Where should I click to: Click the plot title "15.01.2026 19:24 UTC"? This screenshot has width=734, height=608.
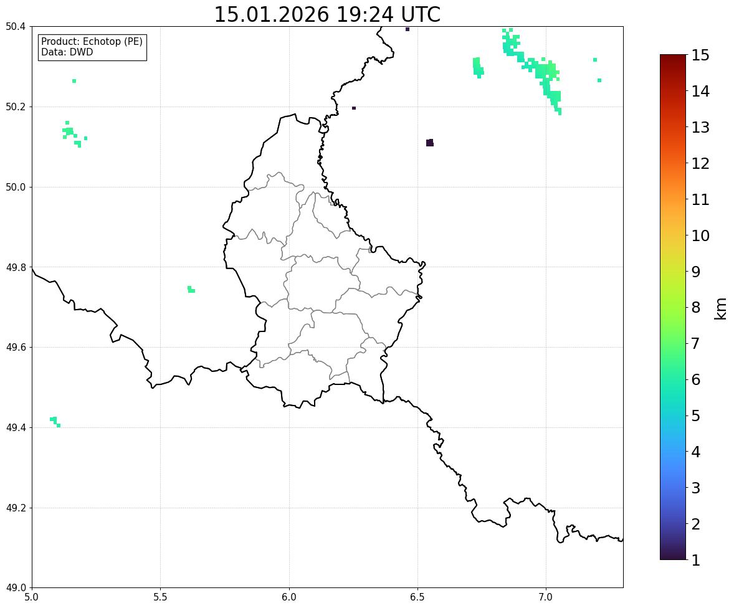326,14
